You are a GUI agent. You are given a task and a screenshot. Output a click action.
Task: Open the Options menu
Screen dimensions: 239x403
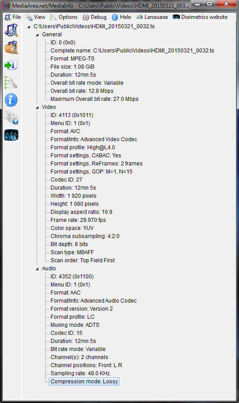click(x=64, y=17)
